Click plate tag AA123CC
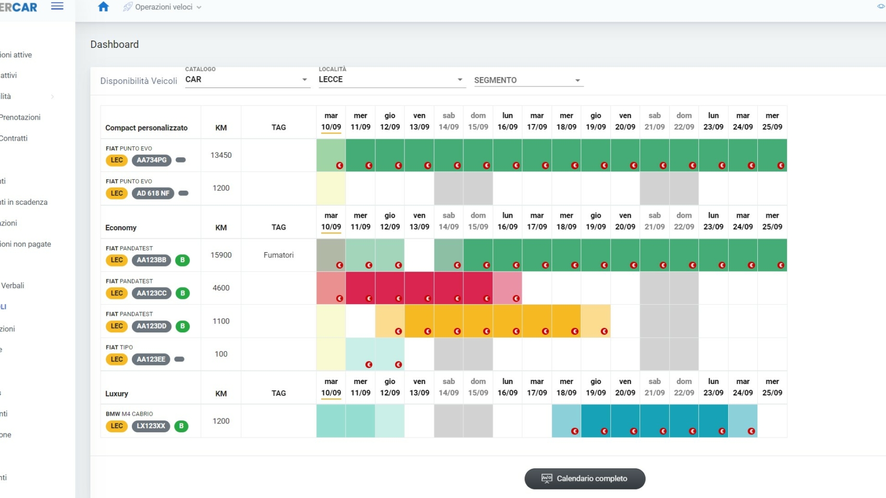 tap(151, 293)
